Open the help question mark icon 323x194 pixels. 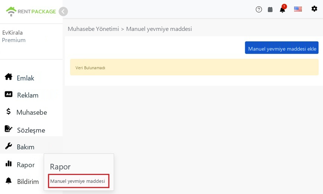pyautogui.click(x=259, y=9)
